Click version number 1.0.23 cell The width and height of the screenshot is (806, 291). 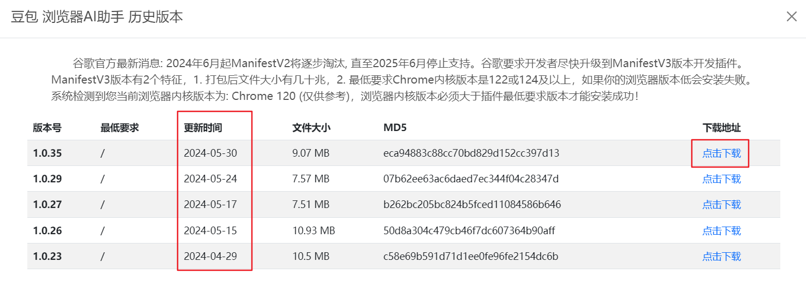tap(47, 256)
